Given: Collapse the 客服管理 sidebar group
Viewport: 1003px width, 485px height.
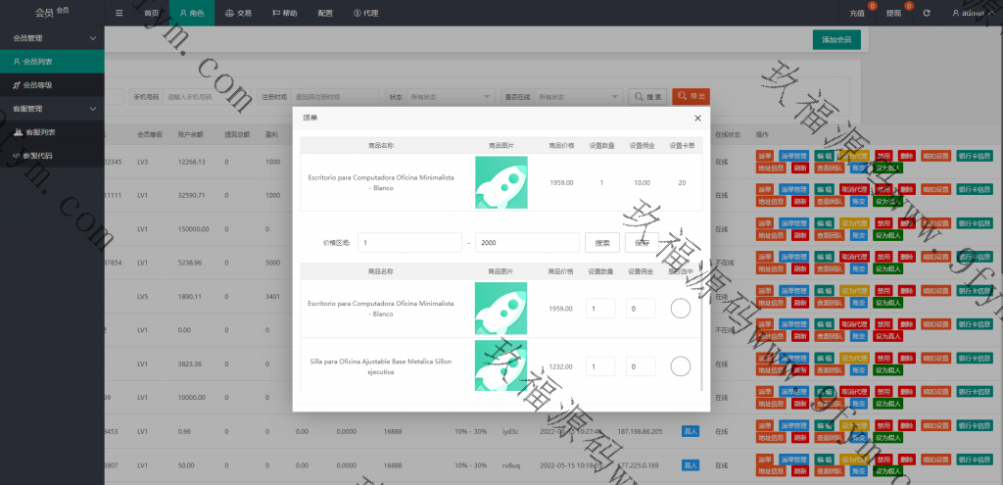Looking at the screenshot, I should coord(92,109).
